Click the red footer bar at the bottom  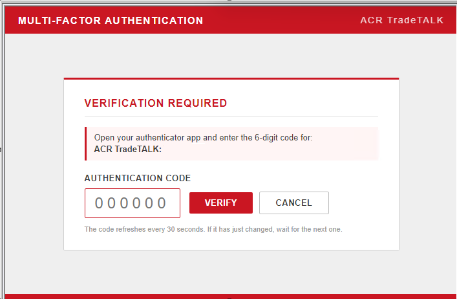[231, 296]
